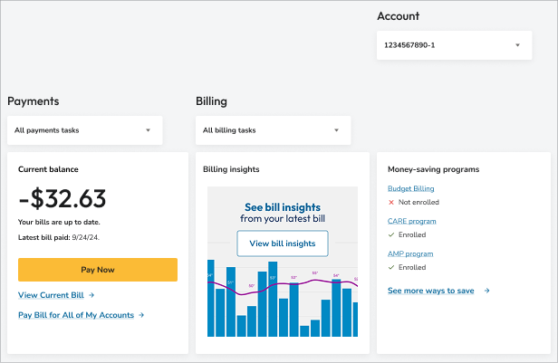This screenshot has width=558, height=363.
Task: Click the View bill insights button
Action: [283, 244]
